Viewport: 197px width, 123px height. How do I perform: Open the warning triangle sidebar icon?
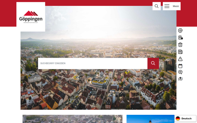pyautogui.click(x=180, y=59)
